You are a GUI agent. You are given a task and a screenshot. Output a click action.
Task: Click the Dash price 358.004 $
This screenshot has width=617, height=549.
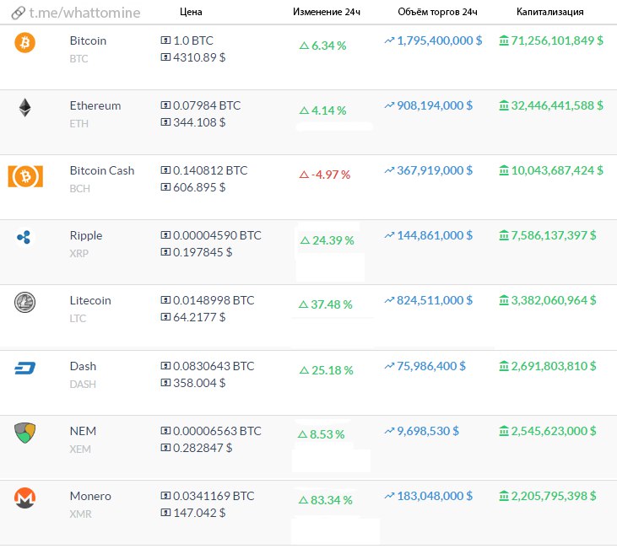(x=199, y=383)
